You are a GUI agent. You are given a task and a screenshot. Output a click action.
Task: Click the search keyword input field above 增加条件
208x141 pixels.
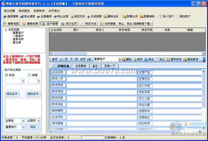coord(23,87)
